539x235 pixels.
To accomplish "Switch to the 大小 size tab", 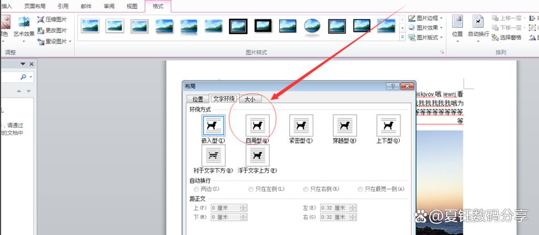I will pyautogui.click(x=250, y=99).
